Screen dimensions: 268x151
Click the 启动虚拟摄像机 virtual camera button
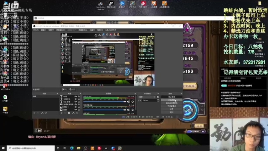172,103
